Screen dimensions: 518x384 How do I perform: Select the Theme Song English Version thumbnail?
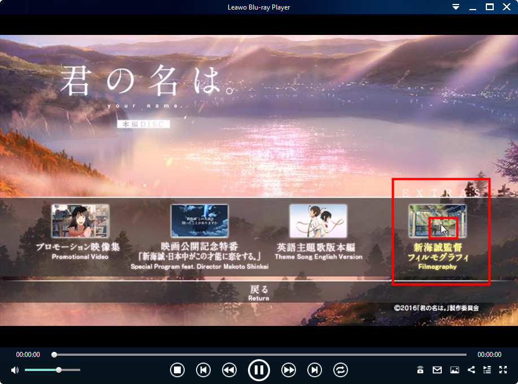318,220
